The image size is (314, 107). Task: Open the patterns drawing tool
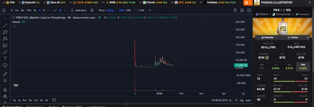pyautogui.click(x=5, y=38)
